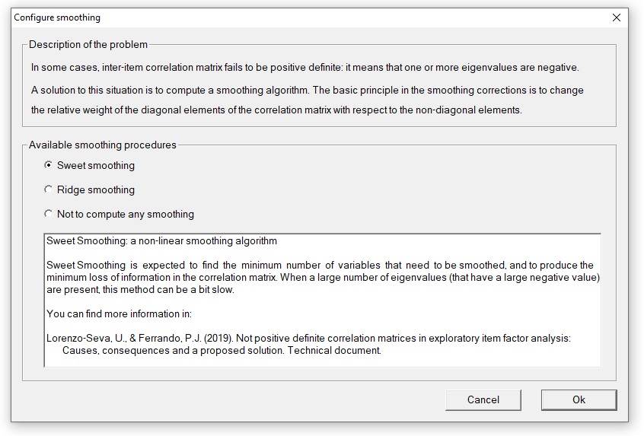Click the sentence starting In some cases
Screen dimensions: 644x436
pos(304,67)
